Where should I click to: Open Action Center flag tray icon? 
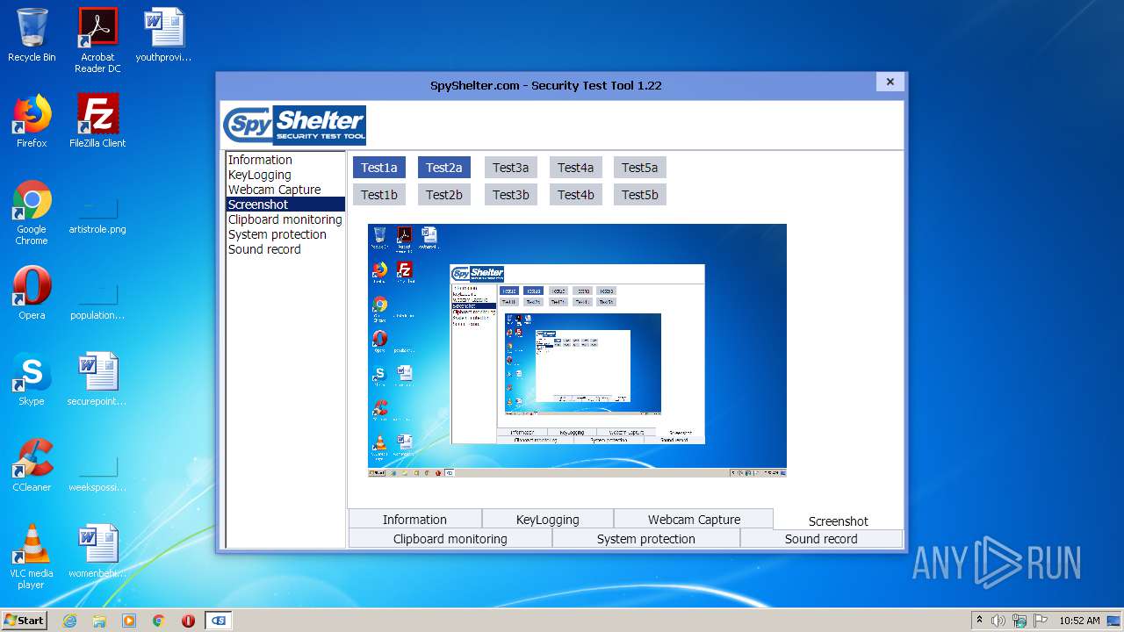click(1041, 621)
